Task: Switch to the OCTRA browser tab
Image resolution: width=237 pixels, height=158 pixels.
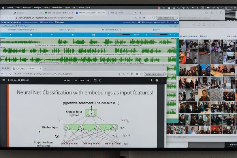Action: 90,13
